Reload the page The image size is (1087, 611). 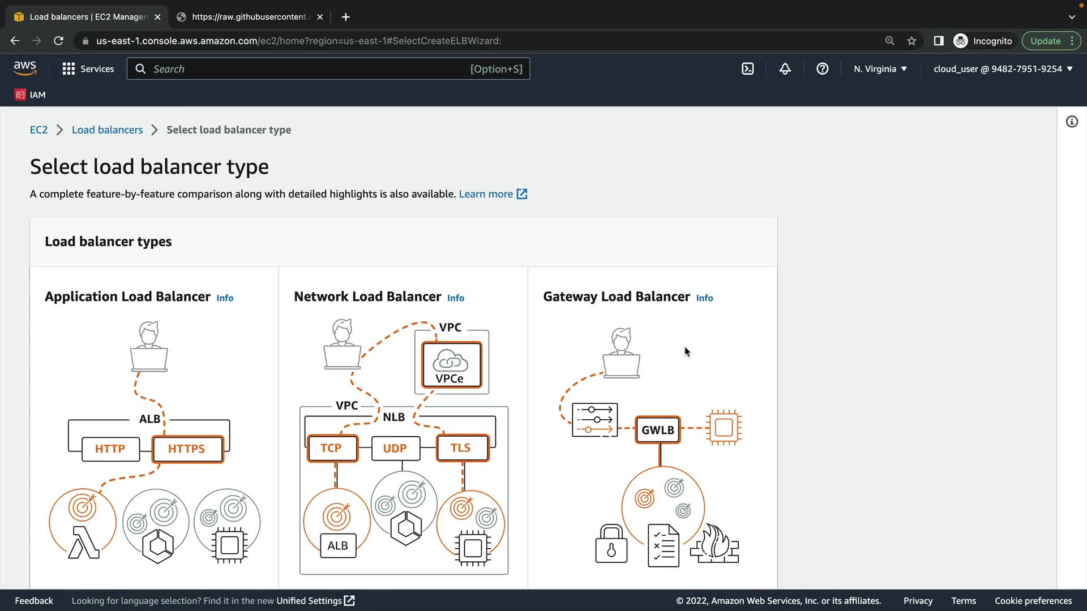(58, 41)
